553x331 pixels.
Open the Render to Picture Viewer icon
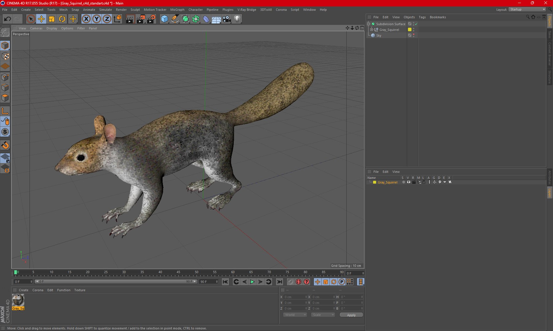140,19
